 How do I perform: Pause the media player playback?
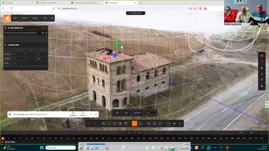pyautogui.click(x=82, y=148)
